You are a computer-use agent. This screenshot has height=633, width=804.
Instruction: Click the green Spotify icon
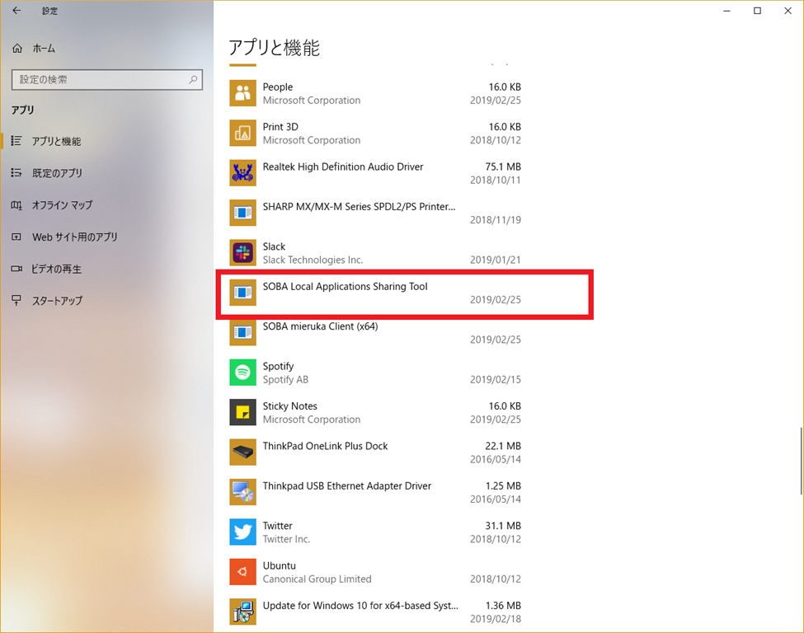pos(242,372)
